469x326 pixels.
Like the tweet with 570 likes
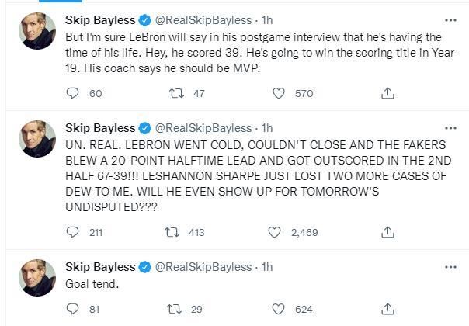pos(280,93)
